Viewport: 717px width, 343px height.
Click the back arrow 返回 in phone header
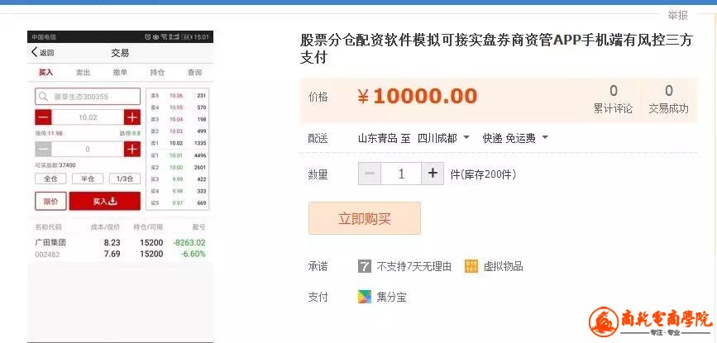(41, 53)
